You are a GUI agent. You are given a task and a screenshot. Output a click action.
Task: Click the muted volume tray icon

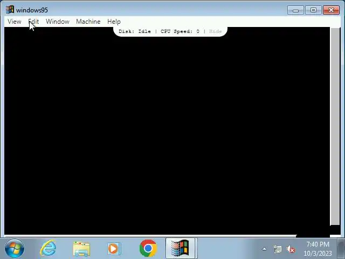pyautogui.click(x=291, y=249)
